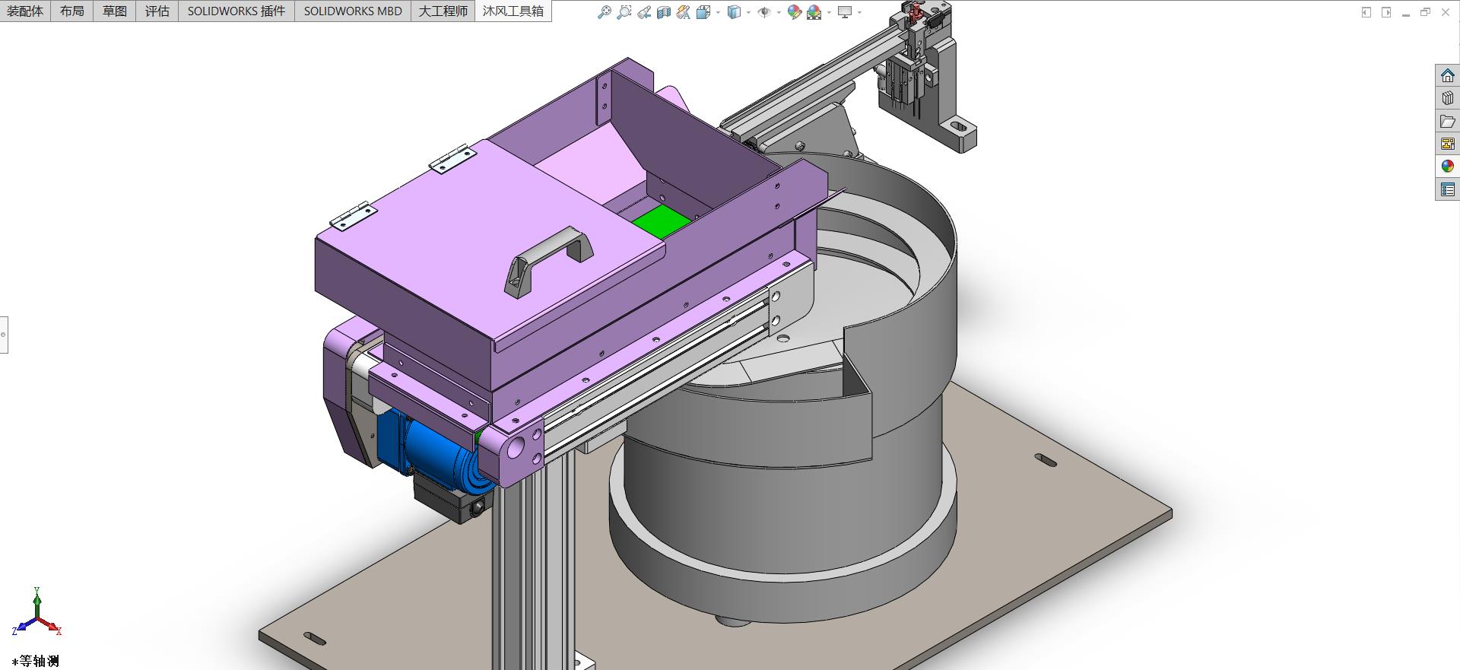Screen dimensions: 1460x670
Task: Open the View Palette icon in task pane
Action: coord(1448,144)
